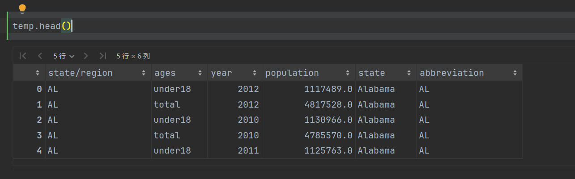The height and width of the screenshot is (179, 575).
Task: Sort the state column using its arrows
Action: click(409, 73)
